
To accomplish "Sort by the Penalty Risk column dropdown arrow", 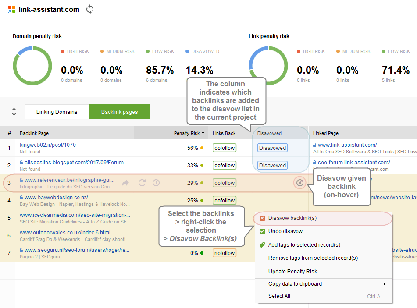I will (203, 133).
